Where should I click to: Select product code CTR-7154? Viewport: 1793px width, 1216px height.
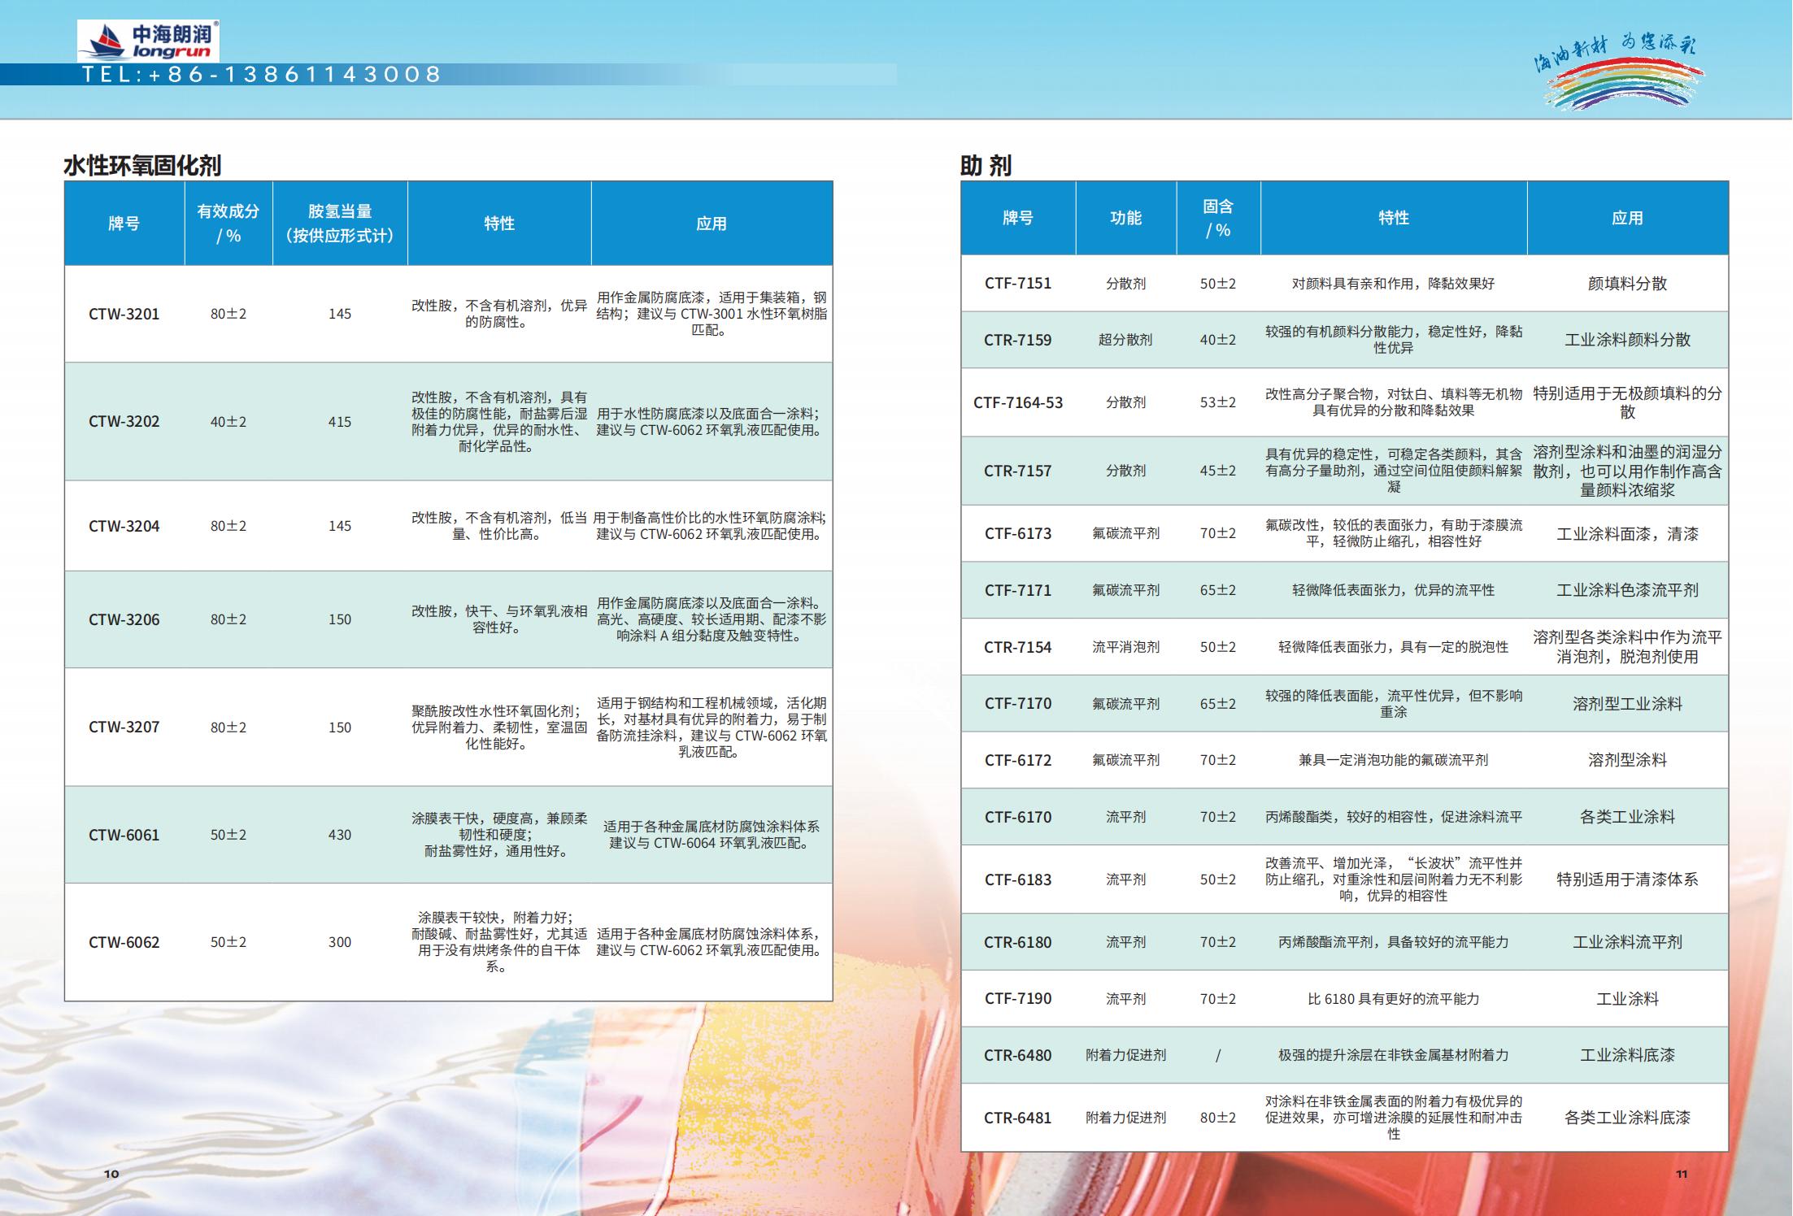pos(1018,647)
